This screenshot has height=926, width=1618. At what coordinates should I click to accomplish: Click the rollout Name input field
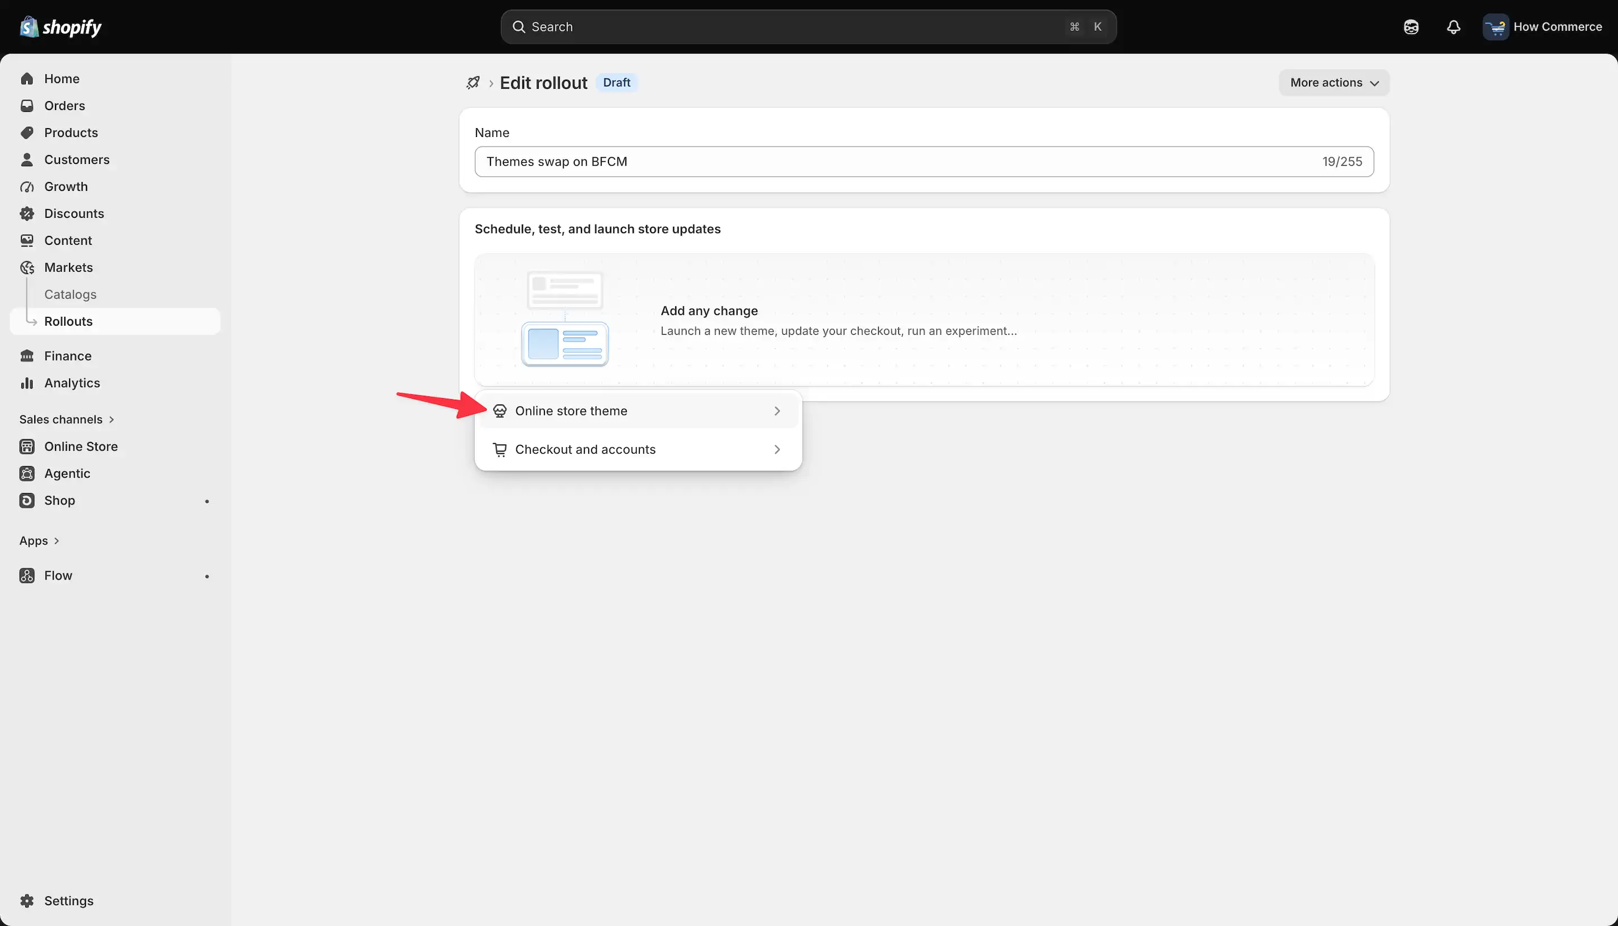924,162
